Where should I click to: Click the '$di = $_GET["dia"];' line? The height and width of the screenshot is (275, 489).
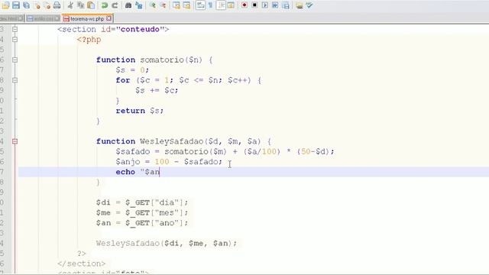[142, 202]
